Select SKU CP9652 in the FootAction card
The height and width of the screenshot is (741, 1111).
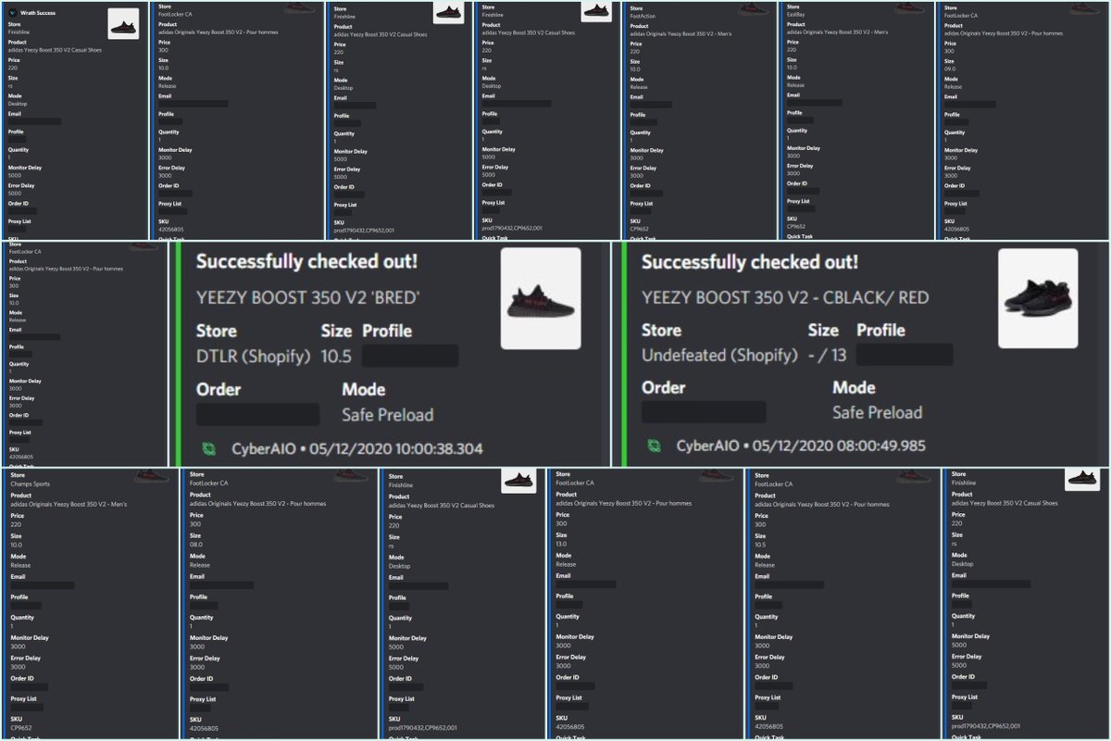click(640, 230)
